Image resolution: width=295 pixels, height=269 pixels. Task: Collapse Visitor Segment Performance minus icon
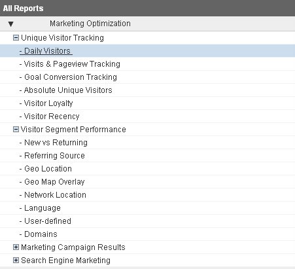pyautogui.click(x=16, y=130)
